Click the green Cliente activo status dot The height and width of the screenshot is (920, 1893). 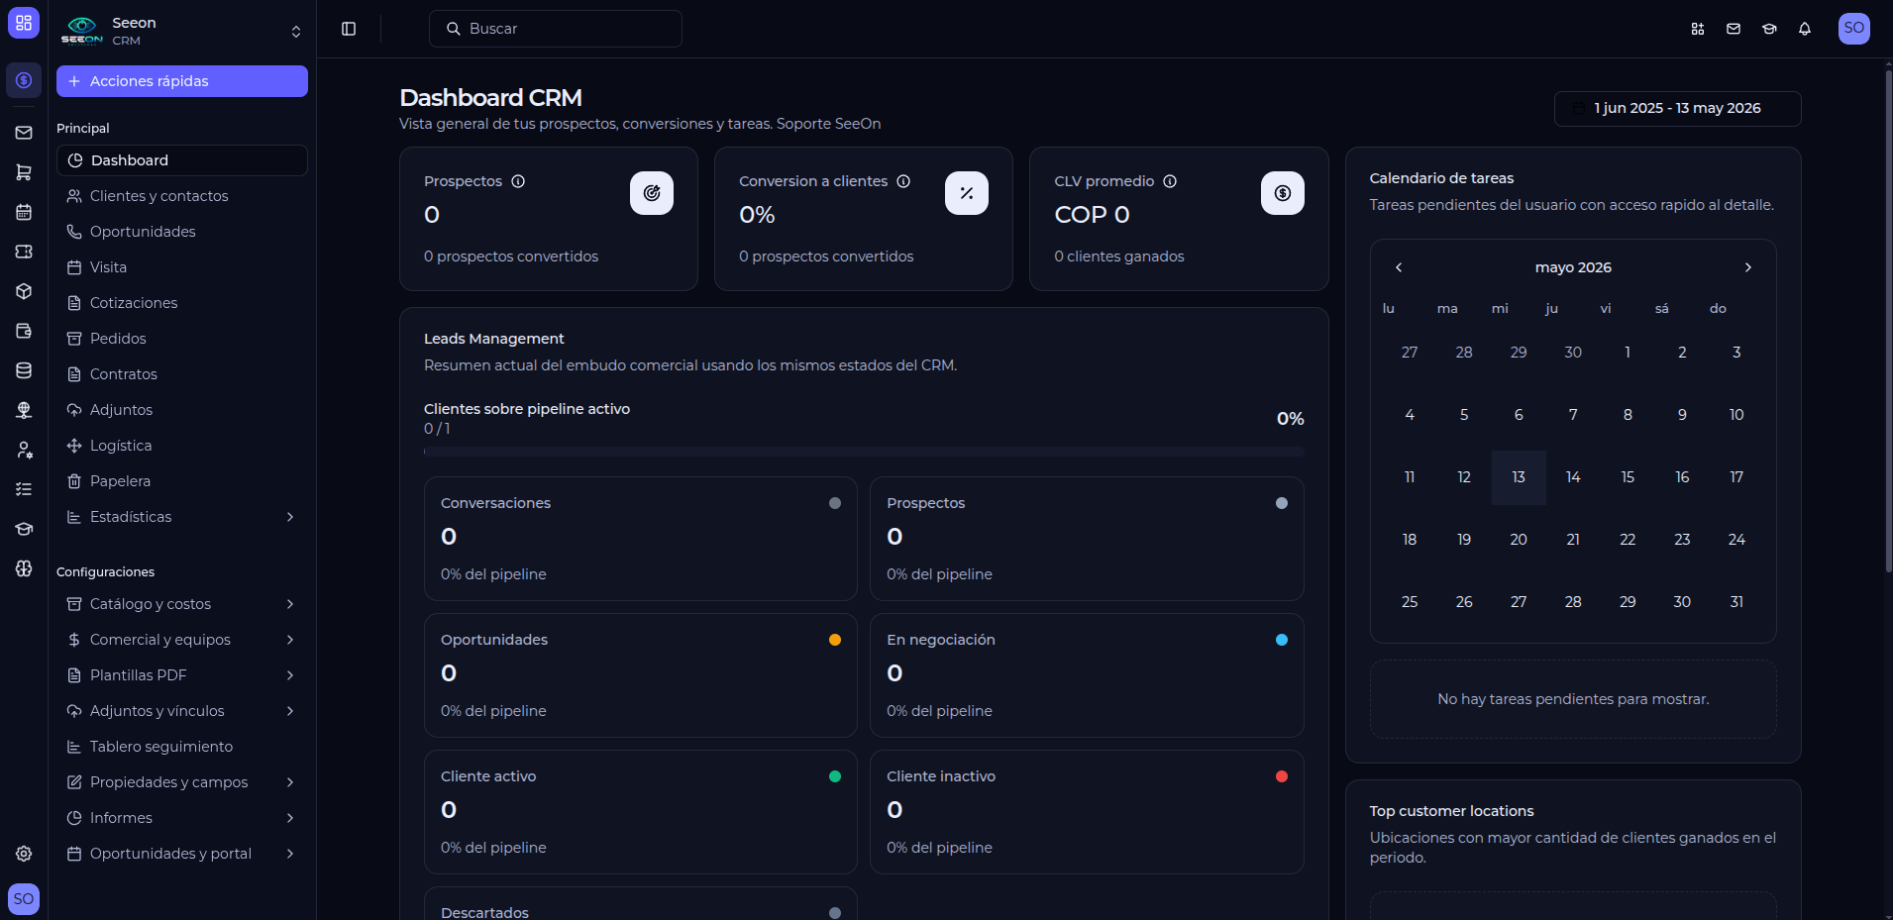[835, 776]
